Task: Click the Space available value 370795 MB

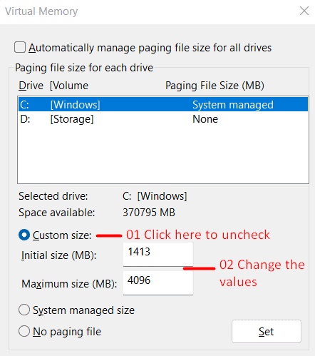Action: [149, 213]
